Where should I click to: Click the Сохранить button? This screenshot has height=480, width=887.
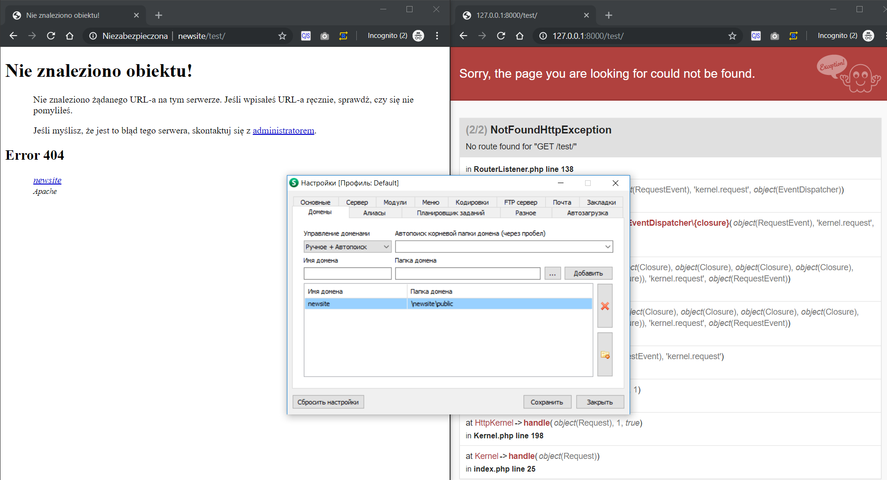click(547, 402)
